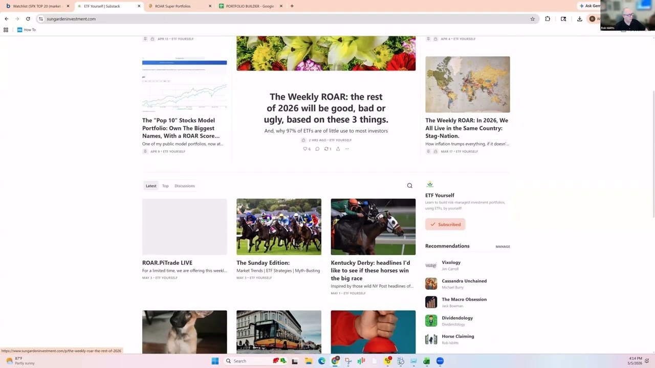This screenshot has height=368, width=655.
Task: Switch to PORTFOLIO BUILDER Google tab
Action: point(250,6)
